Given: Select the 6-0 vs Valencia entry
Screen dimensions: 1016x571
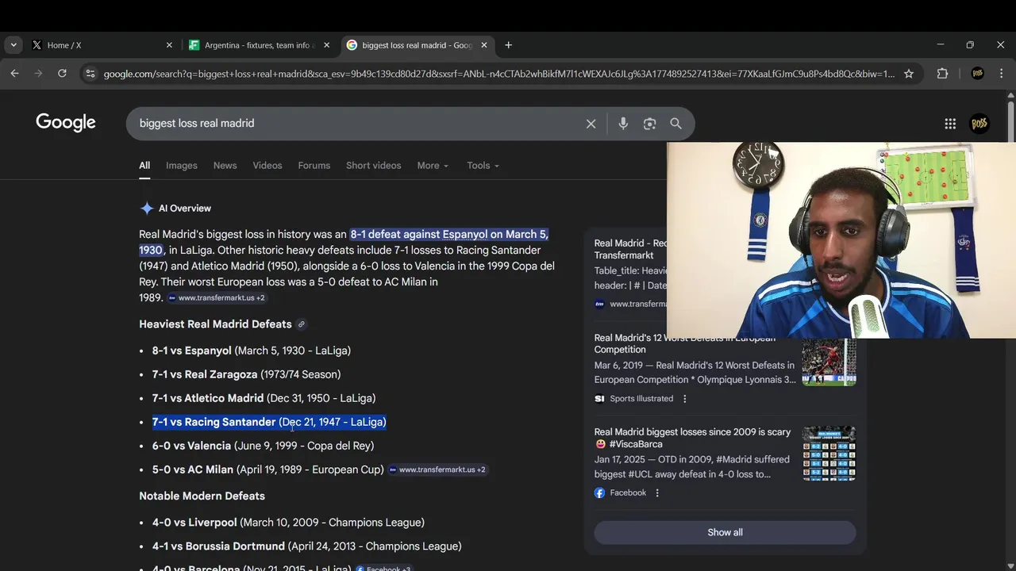Looking at the screenshot, I should [263, 446].
